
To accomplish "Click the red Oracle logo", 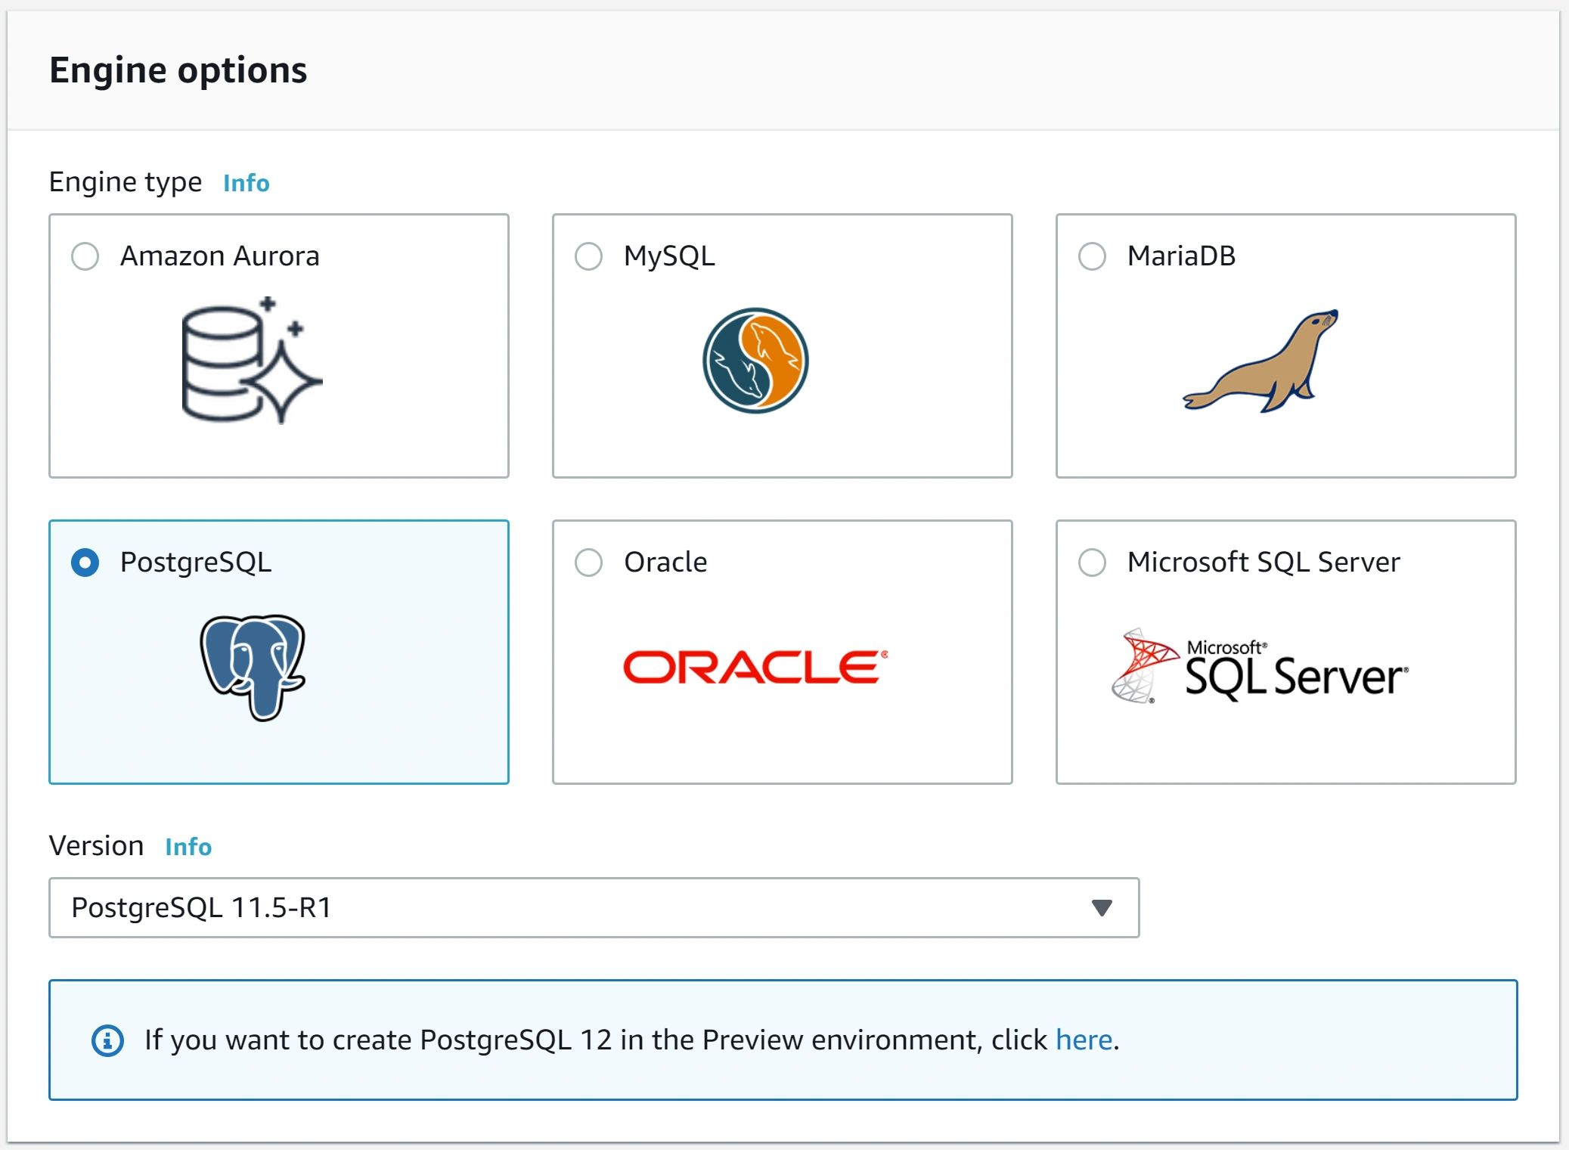I will (755, 667).
